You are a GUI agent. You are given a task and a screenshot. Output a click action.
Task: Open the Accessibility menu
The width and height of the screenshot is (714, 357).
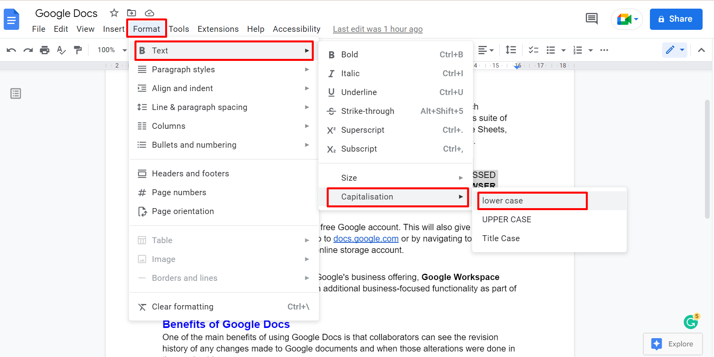click(x=296, y=29)
